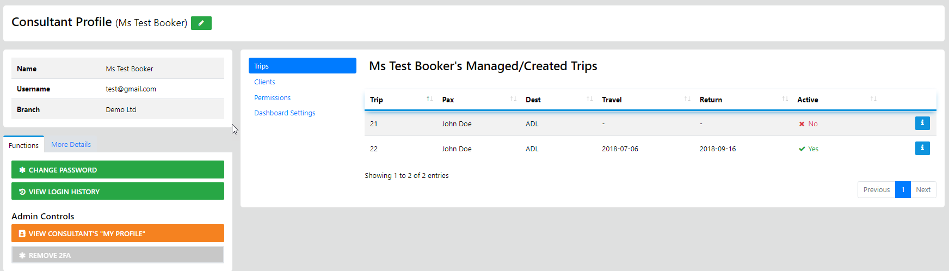Open info icon for trip 22
This screenshot has width=949, height=271.
[x=922, y=148]
